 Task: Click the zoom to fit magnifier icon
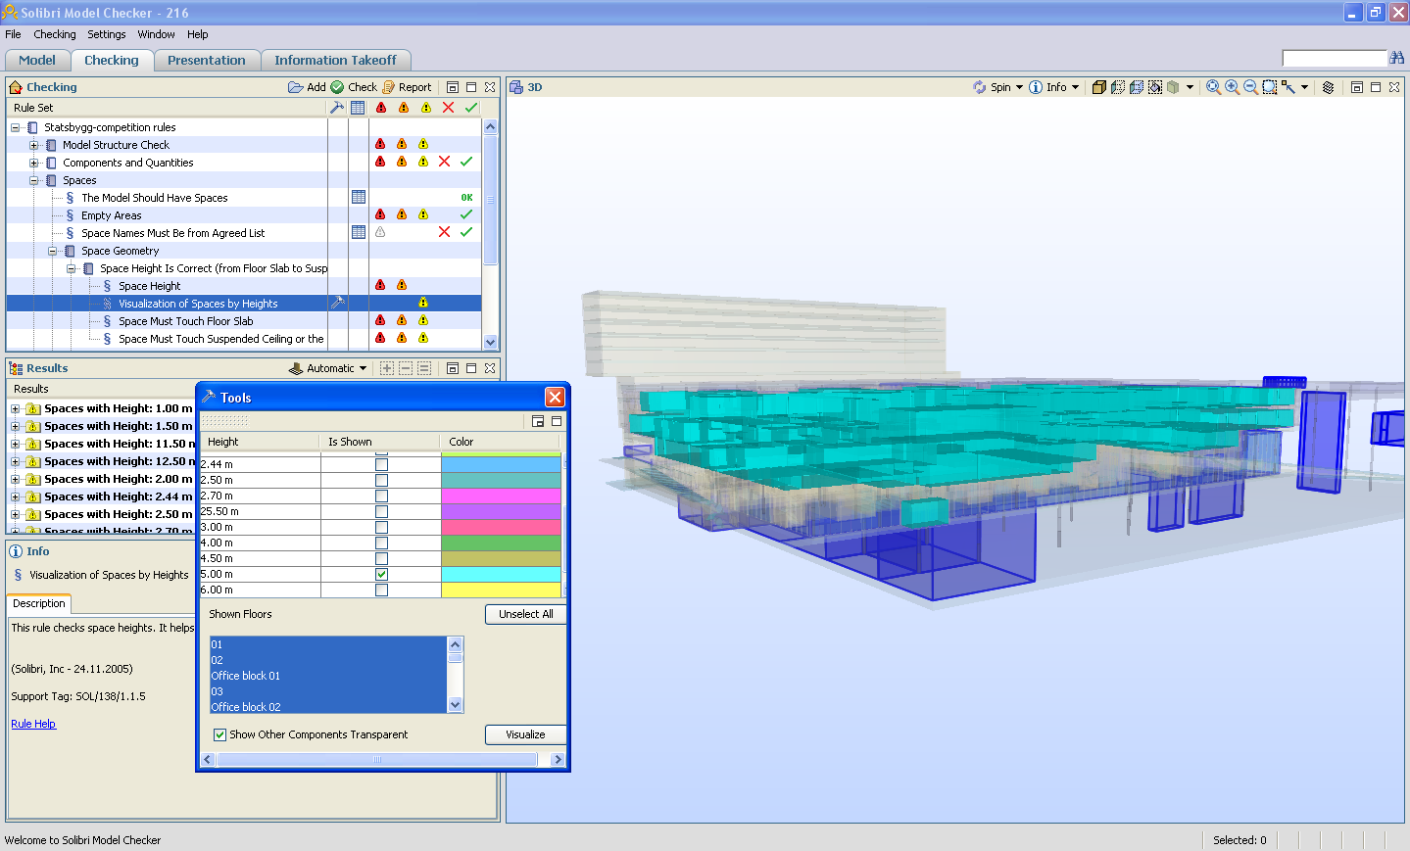(x=1214, y=87)
